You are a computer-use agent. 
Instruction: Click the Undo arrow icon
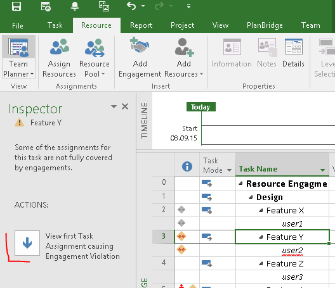point(131,6)
